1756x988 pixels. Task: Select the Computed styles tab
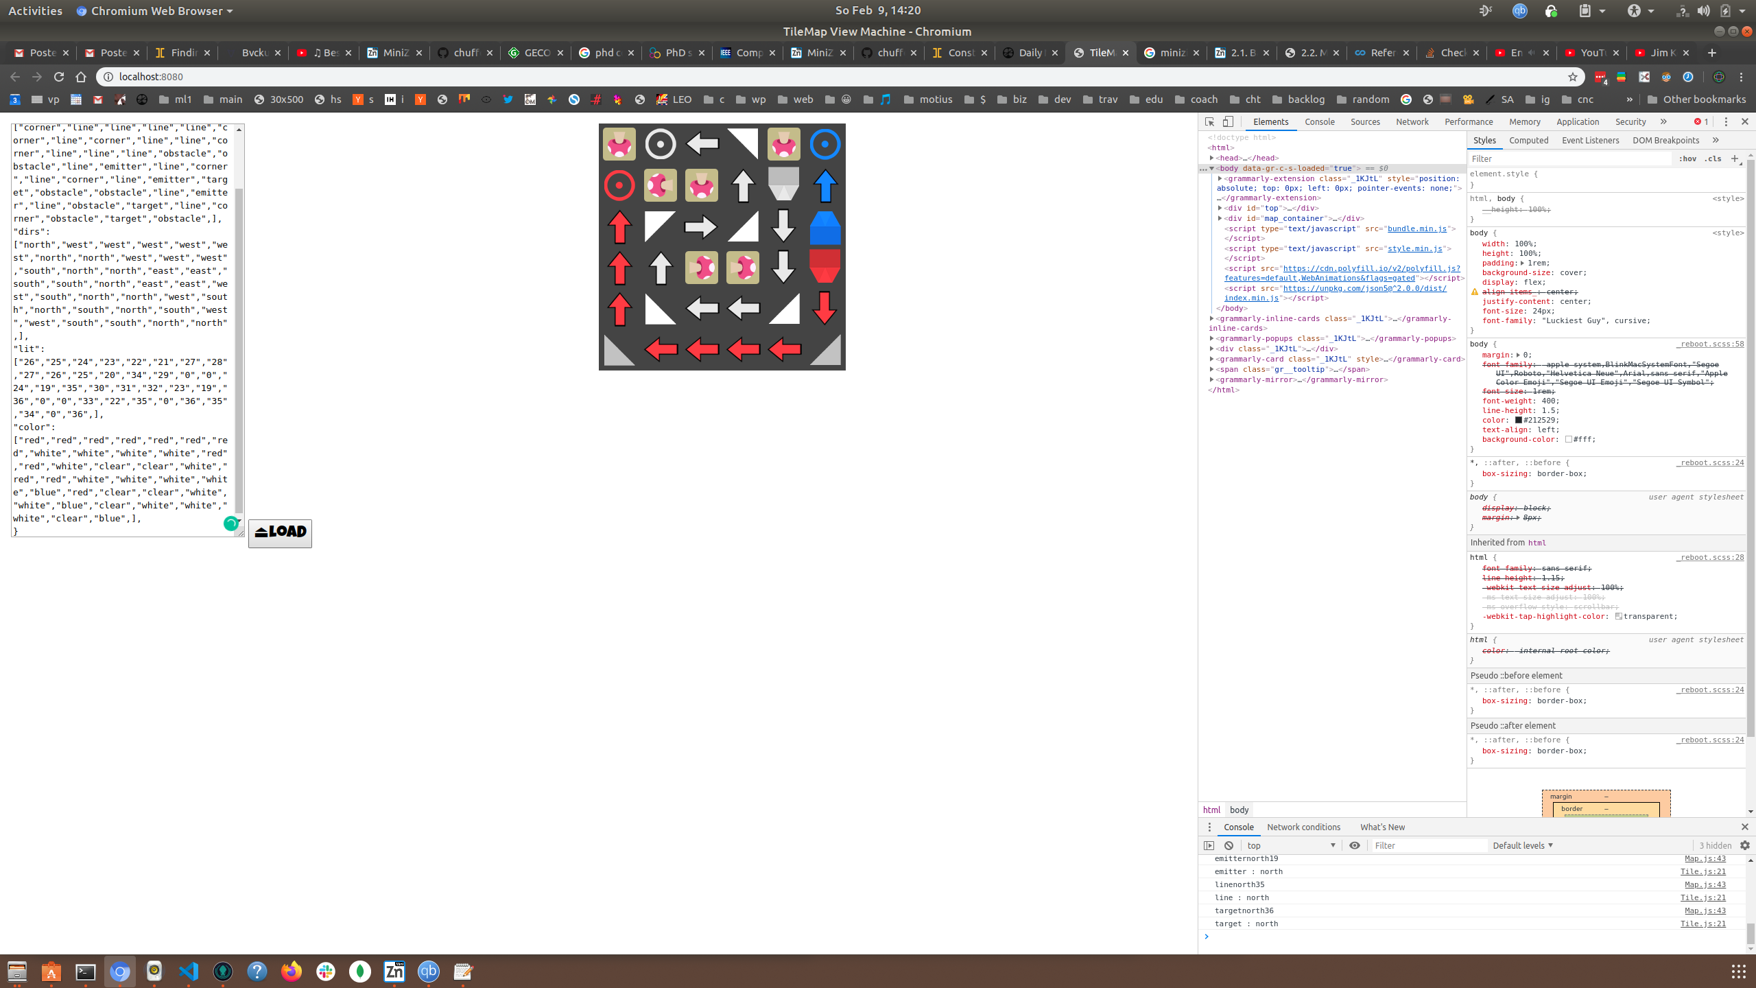click(1528, 140)
